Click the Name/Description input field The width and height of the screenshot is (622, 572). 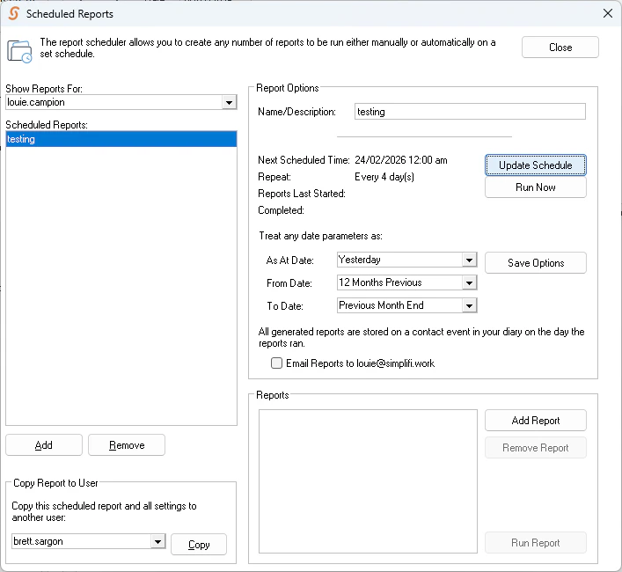tap(470, 112)
